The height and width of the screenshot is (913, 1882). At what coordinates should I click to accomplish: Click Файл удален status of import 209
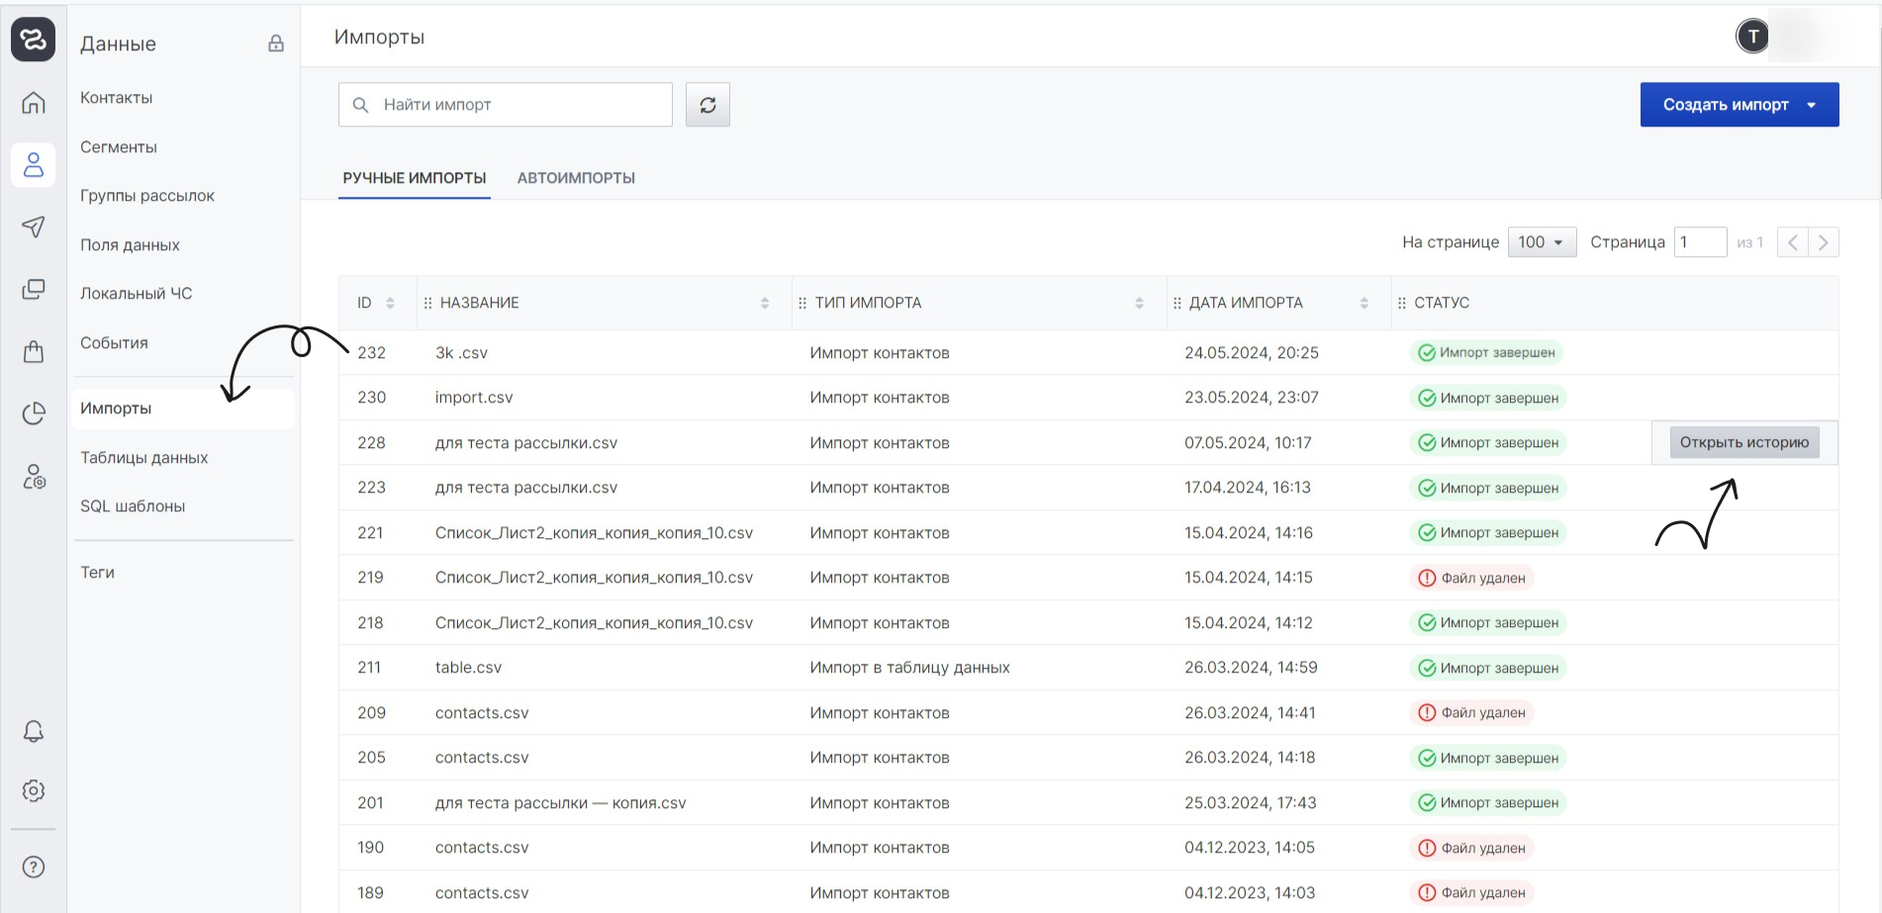pyautogui.click(x=1471, y=712)
